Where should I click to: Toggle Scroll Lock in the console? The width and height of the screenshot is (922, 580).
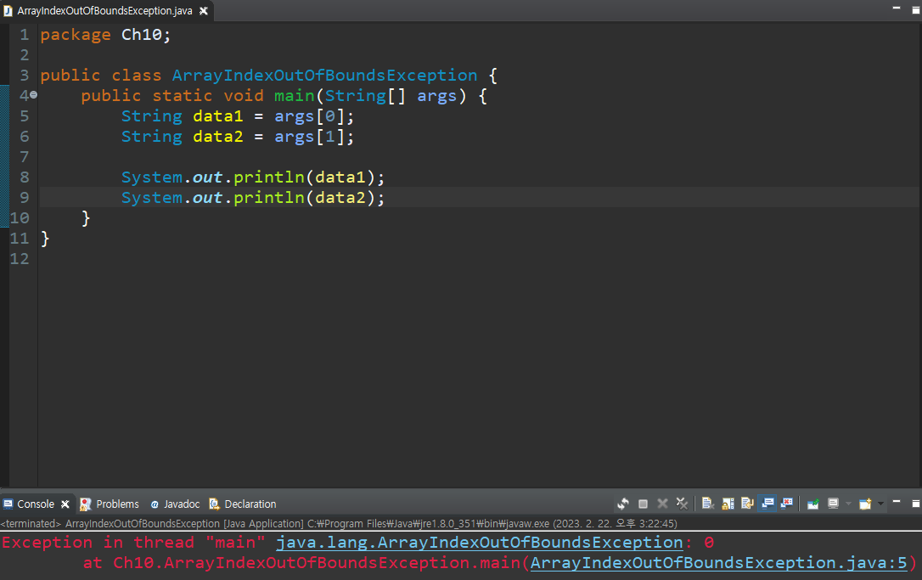pos(728,504)
